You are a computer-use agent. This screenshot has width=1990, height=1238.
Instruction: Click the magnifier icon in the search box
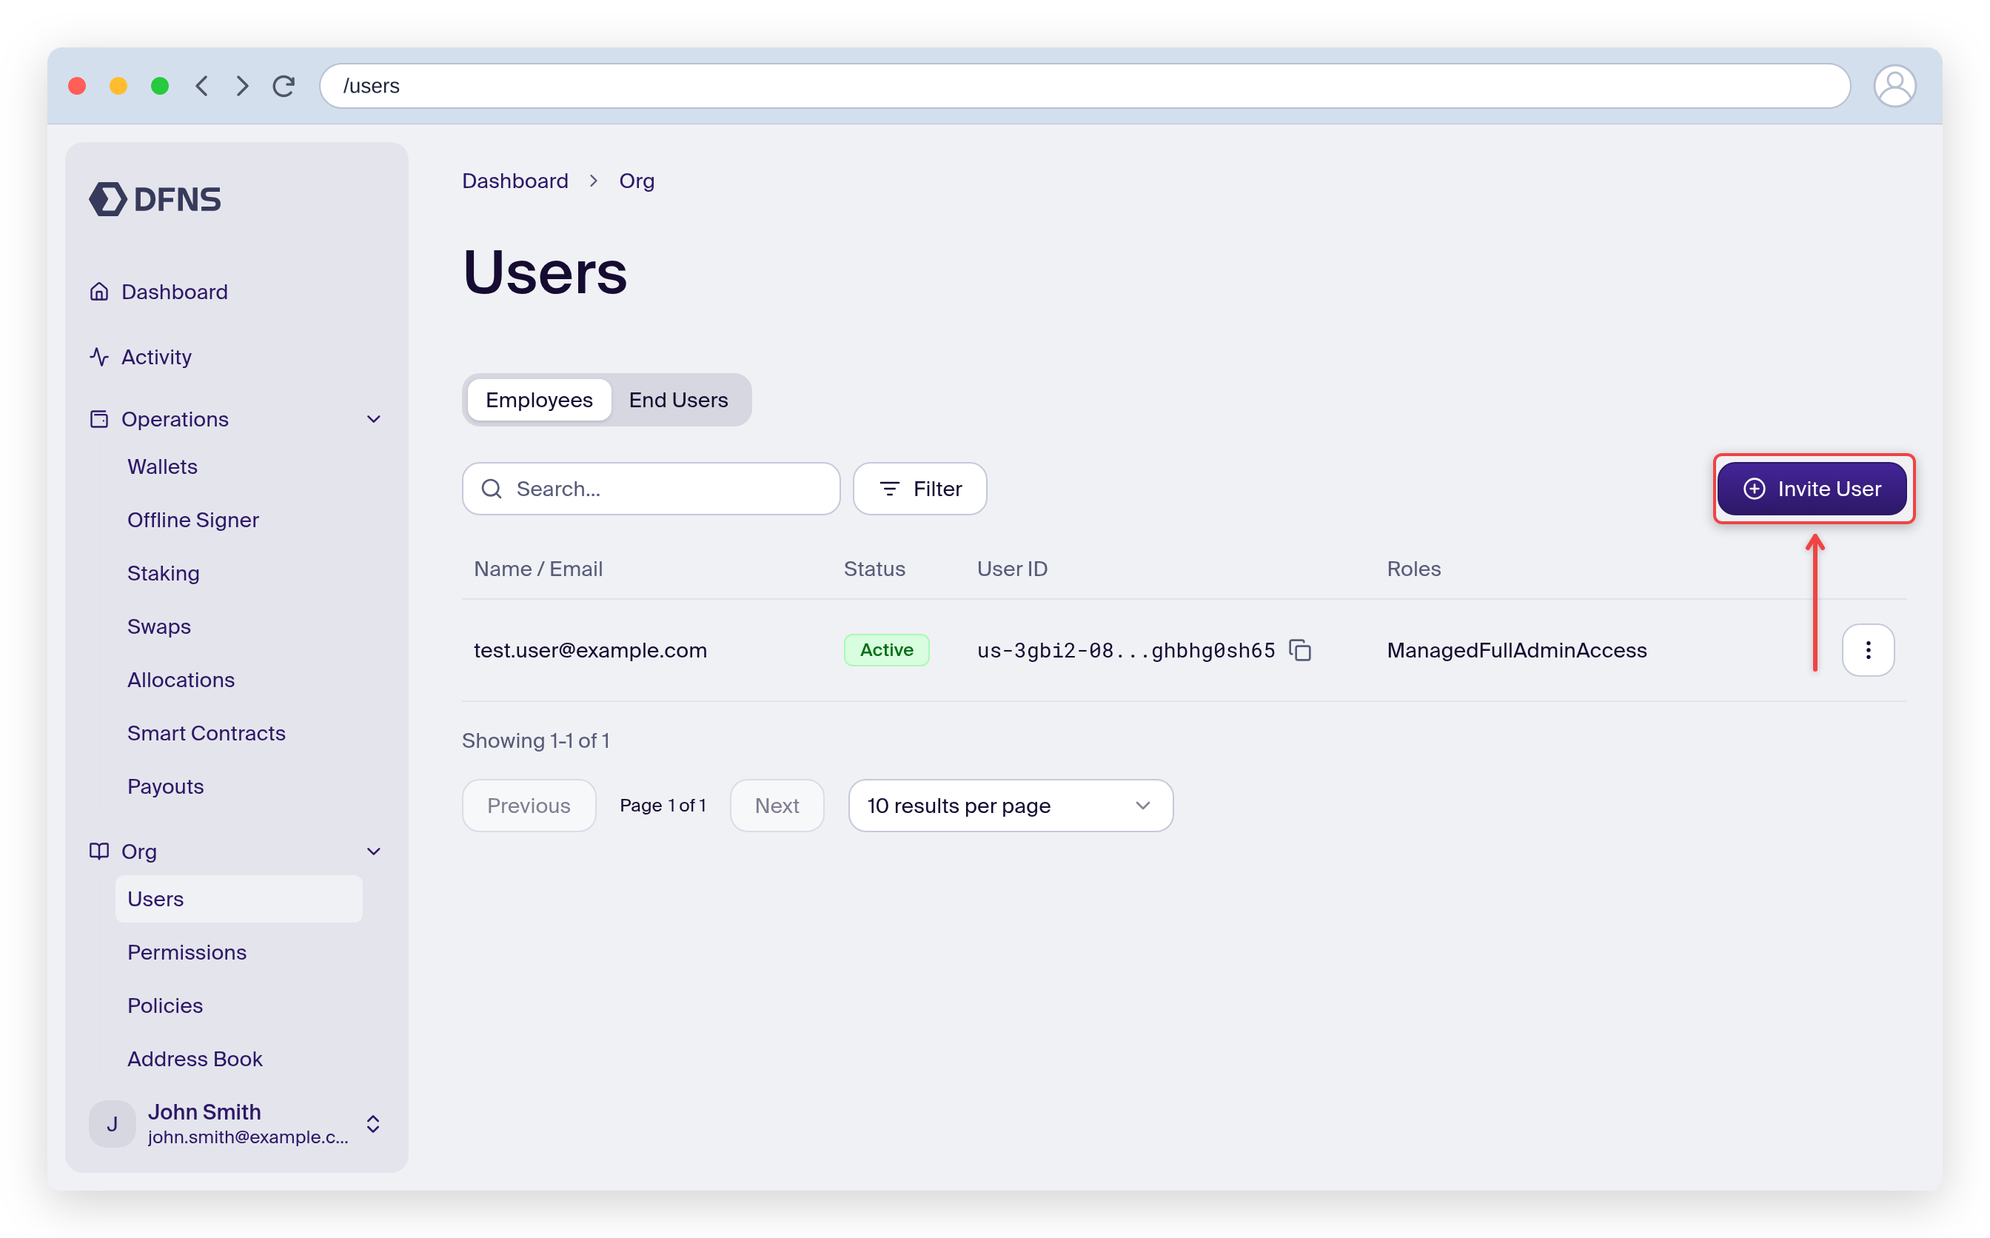[491, 489]
